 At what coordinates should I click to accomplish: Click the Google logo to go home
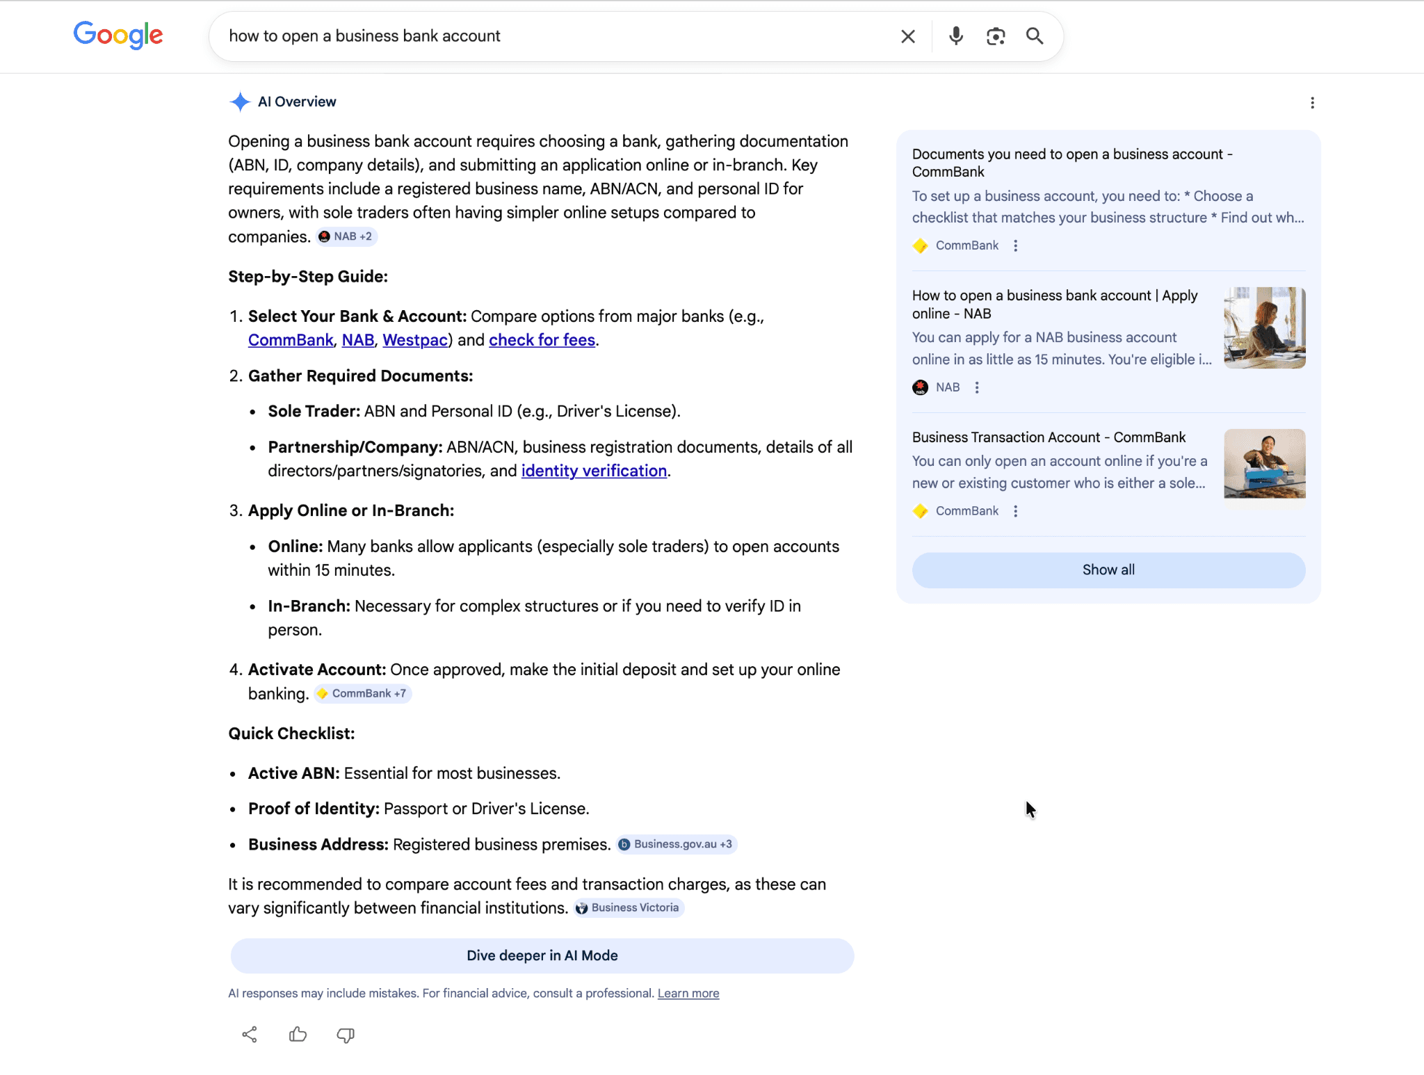coord(118,35)
